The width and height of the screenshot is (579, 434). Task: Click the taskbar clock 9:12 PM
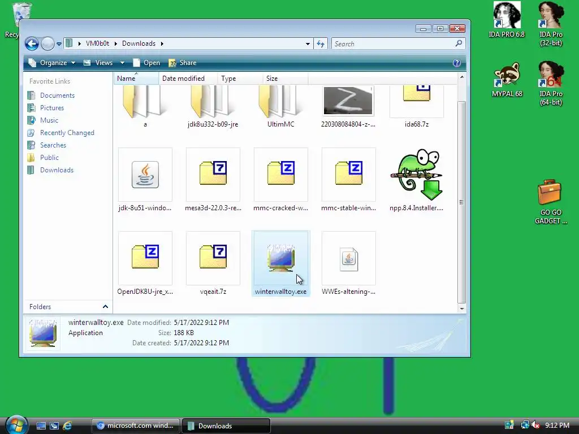pyautogui.click(x=557, y=426)
